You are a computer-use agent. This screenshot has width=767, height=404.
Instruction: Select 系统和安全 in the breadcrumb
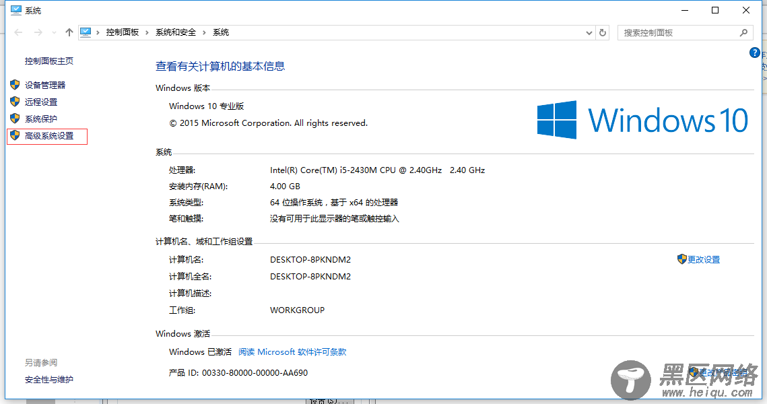click(176, 32)
